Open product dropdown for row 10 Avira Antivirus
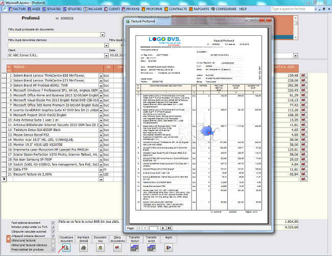This screenshot has width=332, height=256. pos(101,120)
